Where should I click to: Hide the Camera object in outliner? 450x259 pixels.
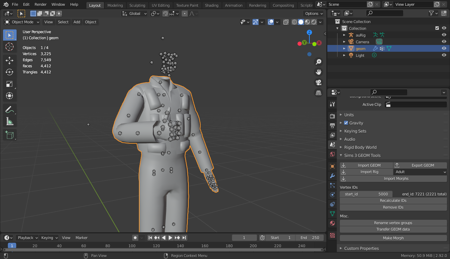[444, 42]
